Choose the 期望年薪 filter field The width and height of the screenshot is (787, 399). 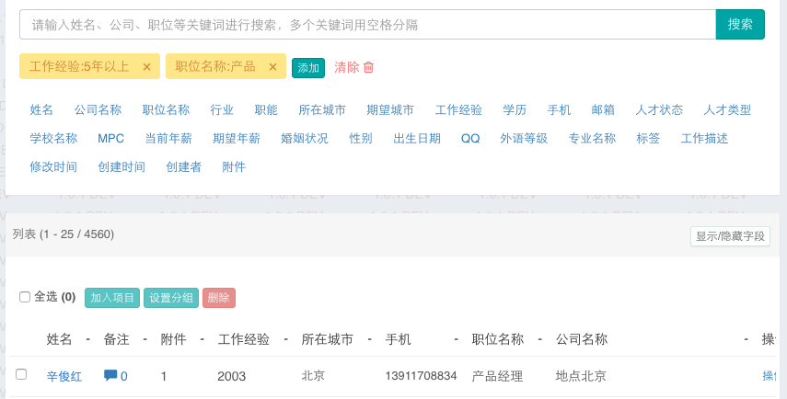tap(237, 138)
